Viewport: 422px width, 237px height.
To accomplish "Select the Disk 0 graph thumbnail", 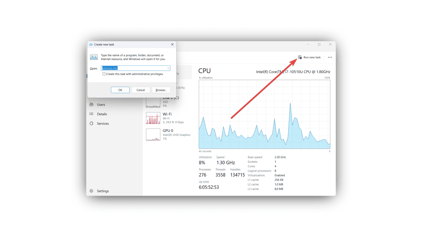I will pos(153,102).
